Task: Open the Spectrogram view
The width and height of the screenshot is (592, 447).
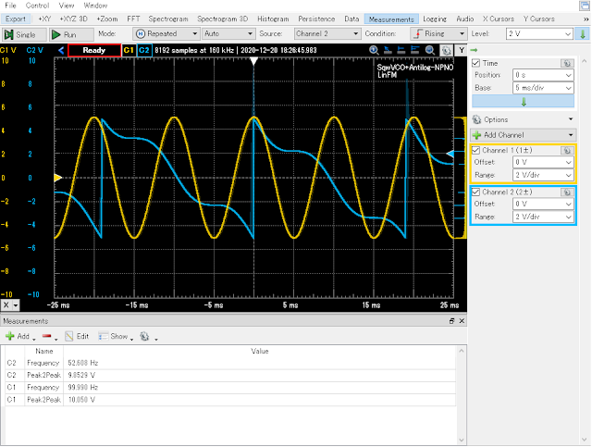Action: pyautogui.click(x=168, y=19)
